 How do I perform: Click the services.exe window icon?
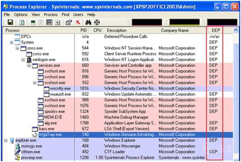point(35,66)
